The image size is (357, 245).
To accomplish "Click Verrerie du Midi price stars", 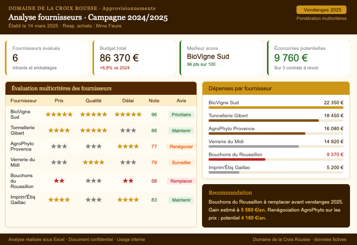I will (x=59, y=162).
